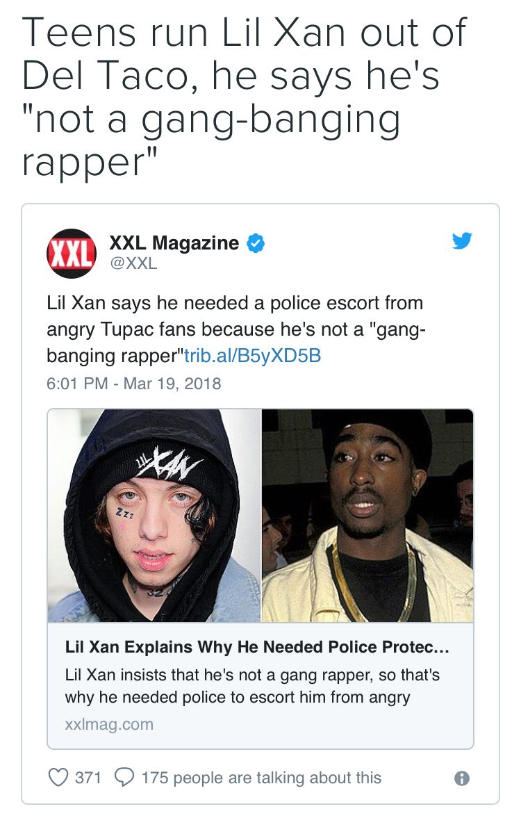Open the tweet info circle icon
The height and width of the screenshot is (818, 521).
[461, 778]
